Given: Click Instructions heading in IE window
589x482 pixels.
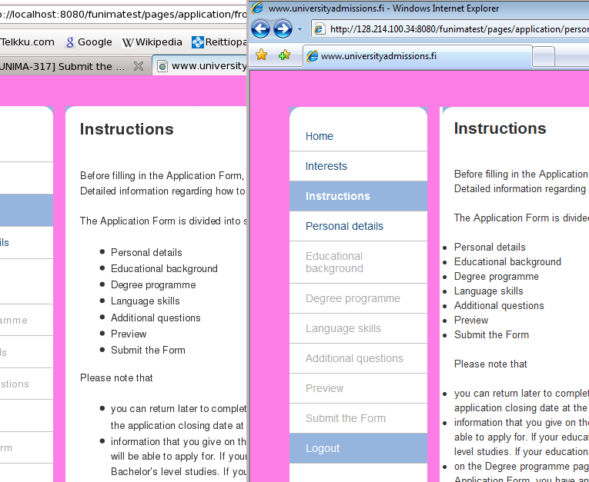Looking at the screenshot, I should [x=500, y=128].
